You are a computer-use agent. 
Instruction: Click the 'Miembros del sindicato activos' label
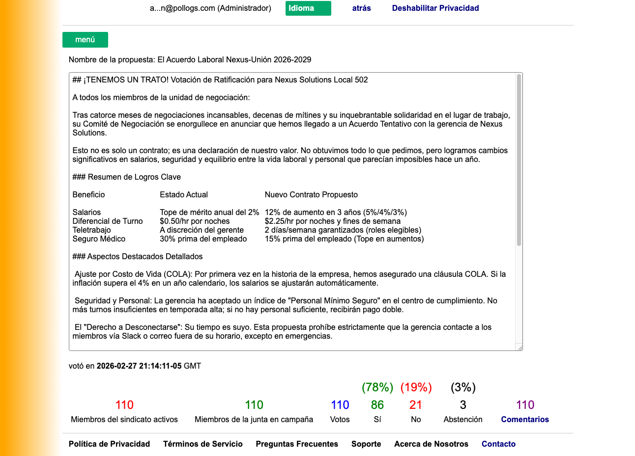point(124,420)
